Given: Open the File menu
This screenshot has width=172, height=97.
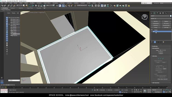Looking at the screenshot, I should pyautogui.click(x=2, y=3).
